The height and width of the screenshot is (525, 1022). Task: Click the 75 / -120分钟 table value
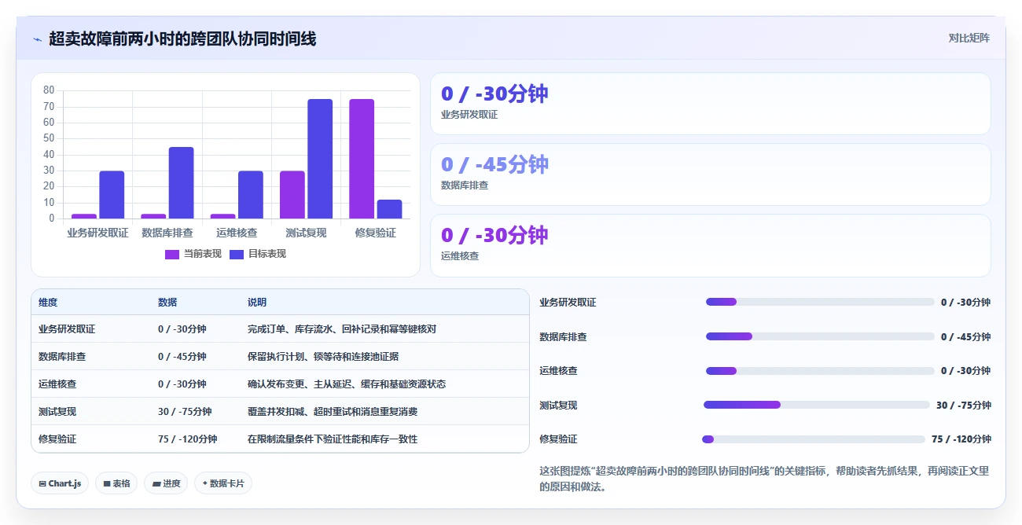[x=187, y=439]
